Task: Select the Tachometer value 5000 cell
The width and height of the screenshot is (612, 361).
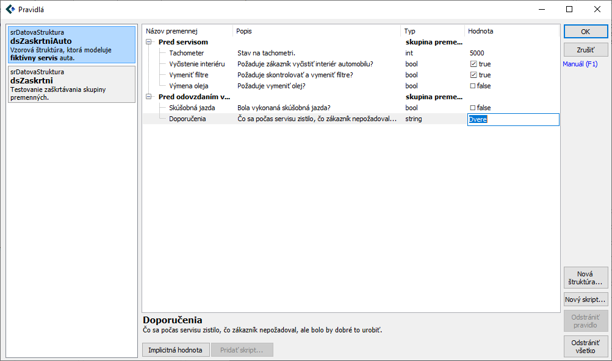Action: (x=478, y=53)
